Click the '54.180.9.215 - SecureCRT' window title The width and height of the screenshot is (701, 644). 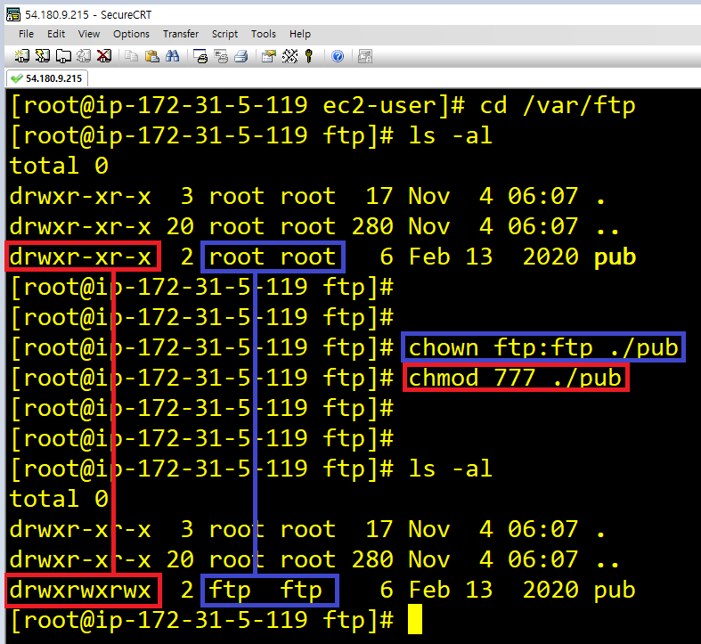pos(88,15)
